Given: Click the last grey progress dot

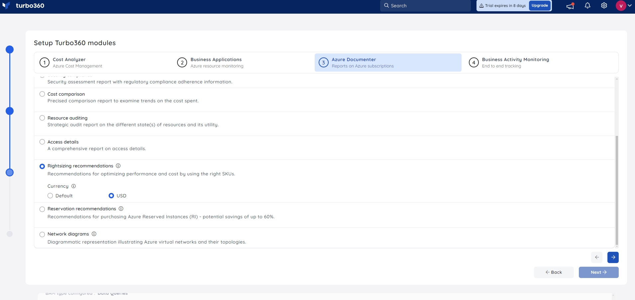Looking at the screenshot, I should click(x=10, y=234).
